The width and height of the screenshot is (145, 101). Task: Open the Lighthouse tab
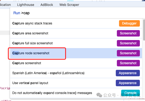[x=26, y=5]
